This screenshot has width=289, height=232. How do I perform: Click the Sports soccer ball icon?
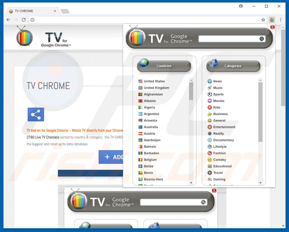210,94
